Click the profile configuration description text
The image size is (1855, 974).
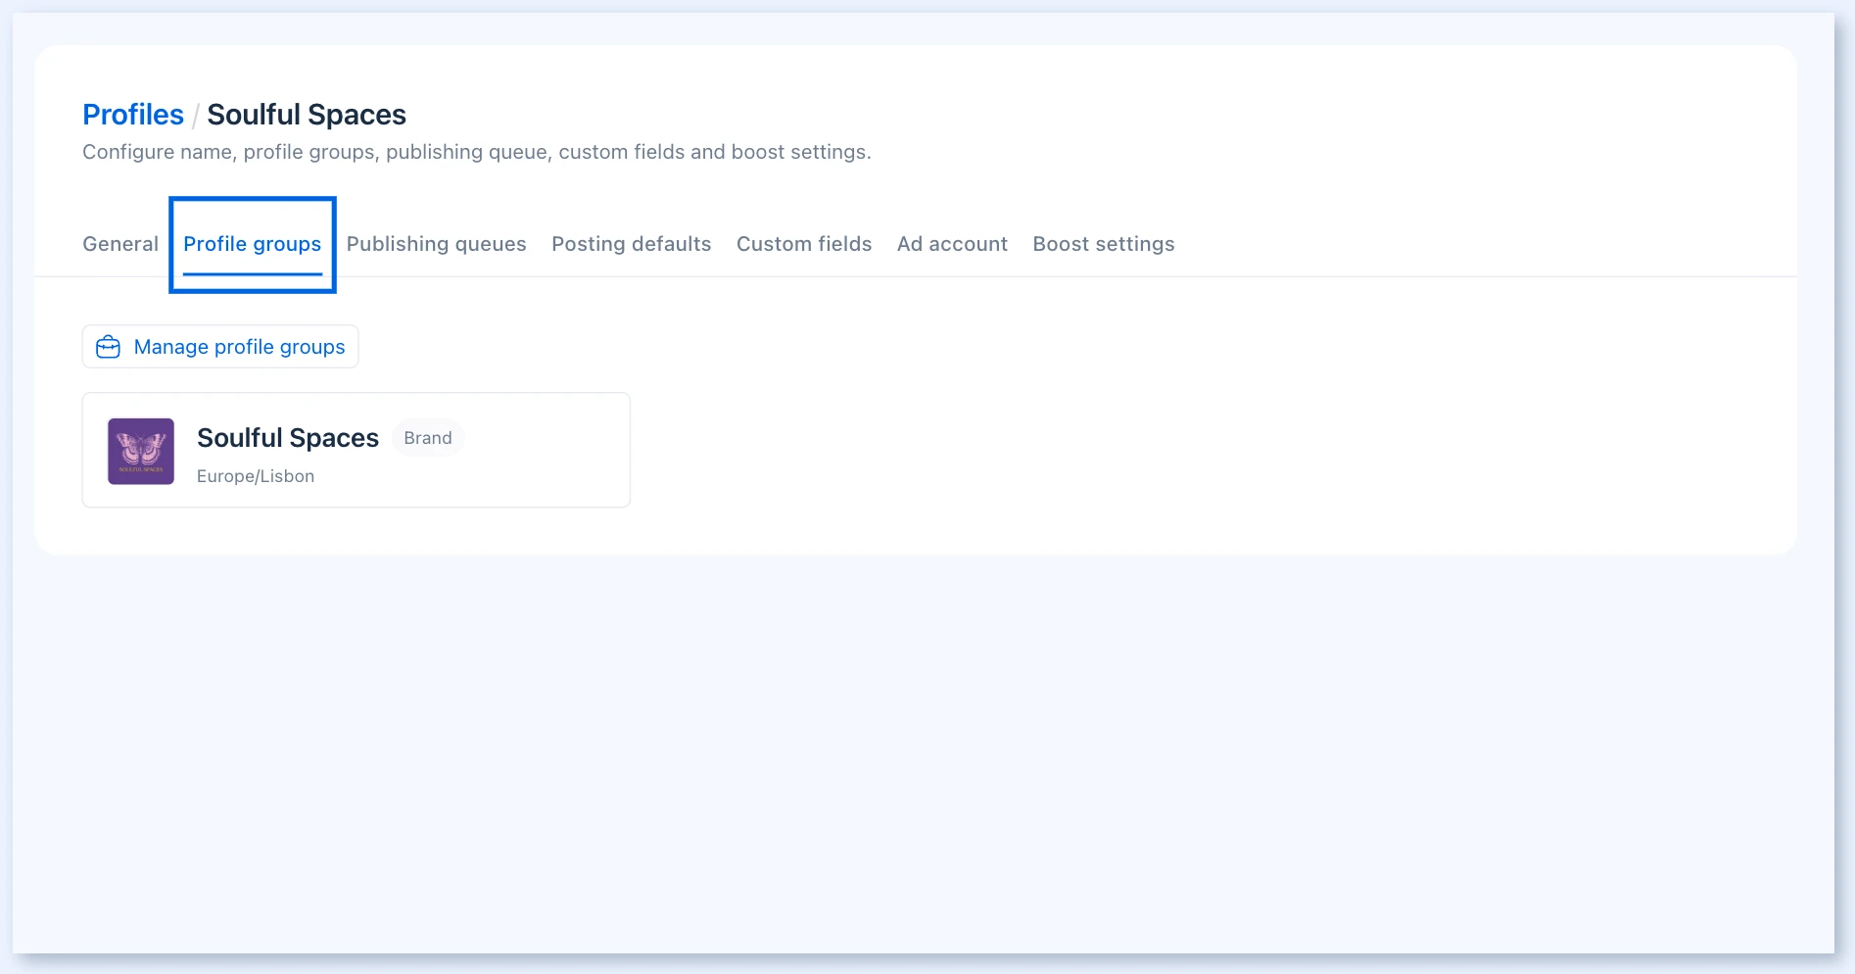pyautogui.click(x=477, y=152)
